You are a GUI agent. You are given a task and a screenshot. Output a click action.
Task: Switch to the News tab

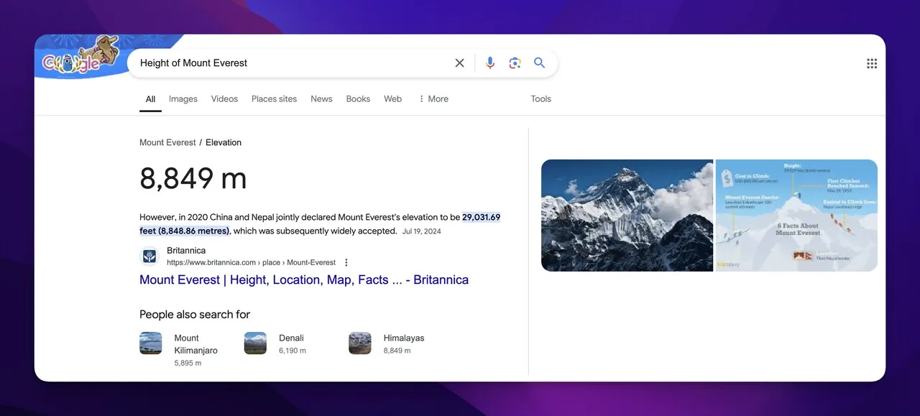(321, 99)
